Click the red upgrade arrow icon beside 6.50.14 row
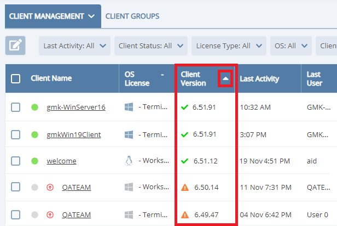The height and width of the screenshot is (226, 337). (x=50, y=188)
